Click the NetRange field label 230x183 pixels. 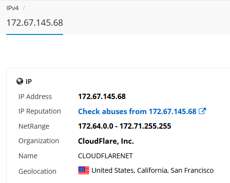[34, 126]
